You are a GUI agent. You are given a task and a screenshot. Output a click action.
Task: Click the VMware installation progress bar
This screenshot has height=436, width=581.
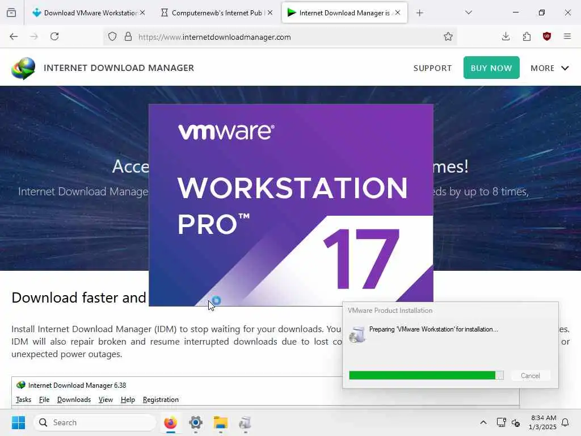[x=426, y=375]
